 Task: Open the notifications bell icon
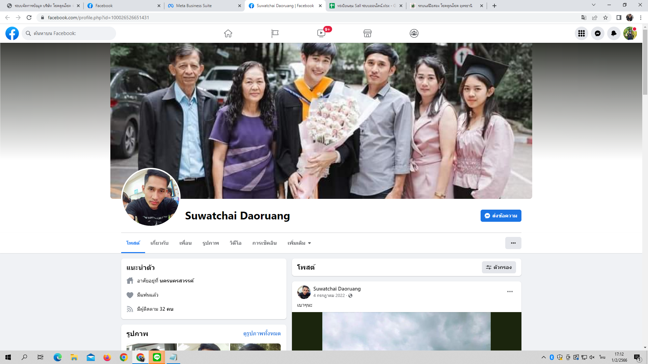click(614, 33)
